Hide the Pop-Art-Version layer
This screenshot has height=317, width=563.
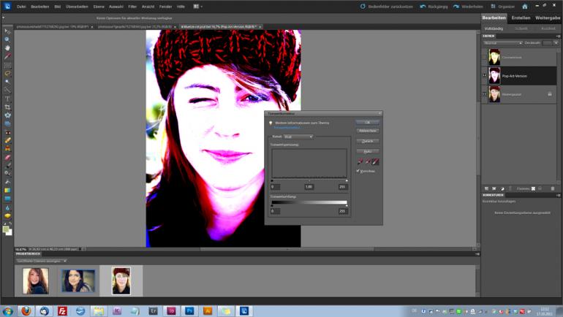484,75
